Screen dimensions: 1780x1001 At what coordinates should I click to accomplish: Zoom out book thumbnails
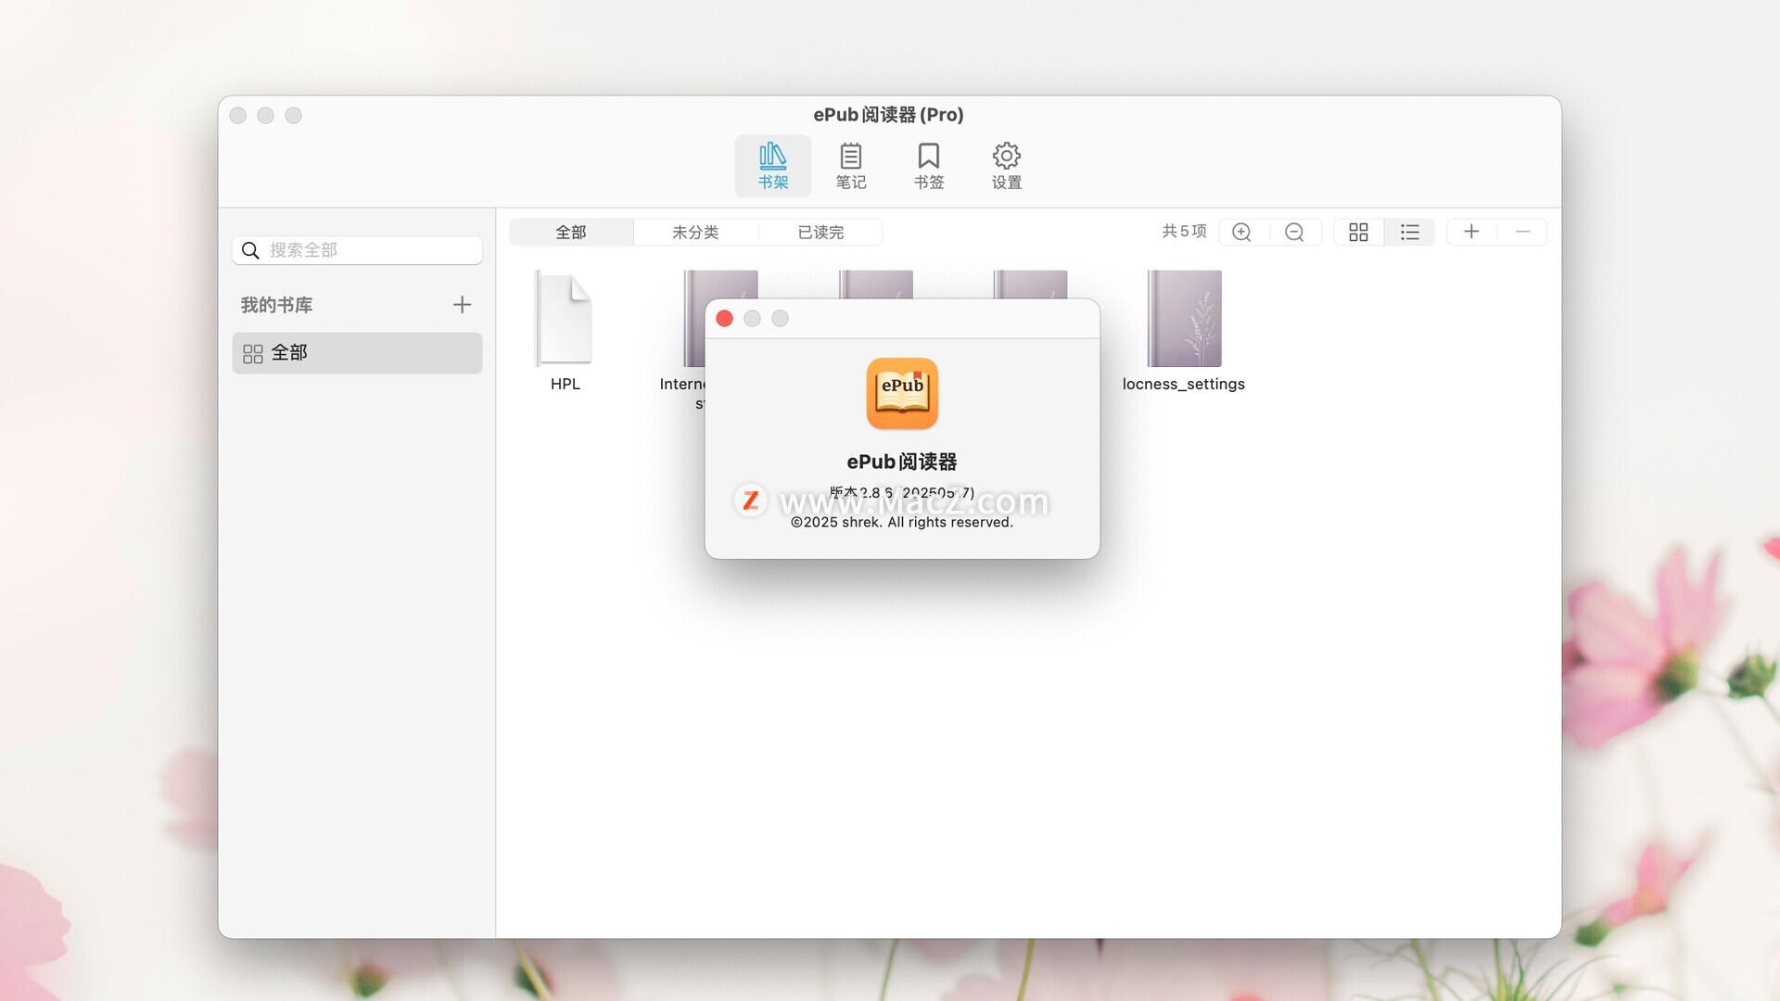tap(1294, 232)
